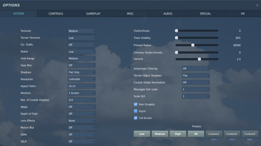Switch to the MISC. tab
The image size is (261, 146).
[x=130, y=14]
